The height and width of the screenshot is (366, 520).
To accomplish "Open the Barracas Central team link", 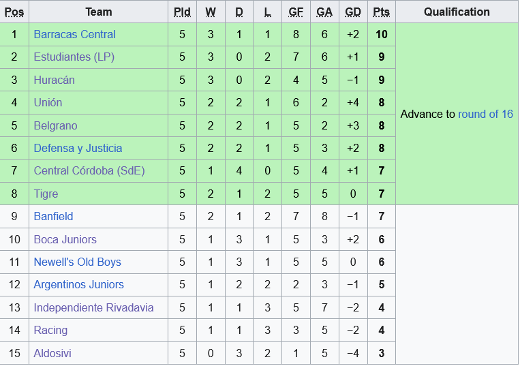I will (74, 35).
